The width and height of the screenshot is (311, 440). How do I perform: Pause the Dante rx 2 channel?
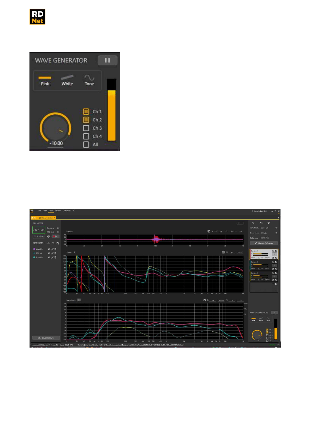[274, 265]
